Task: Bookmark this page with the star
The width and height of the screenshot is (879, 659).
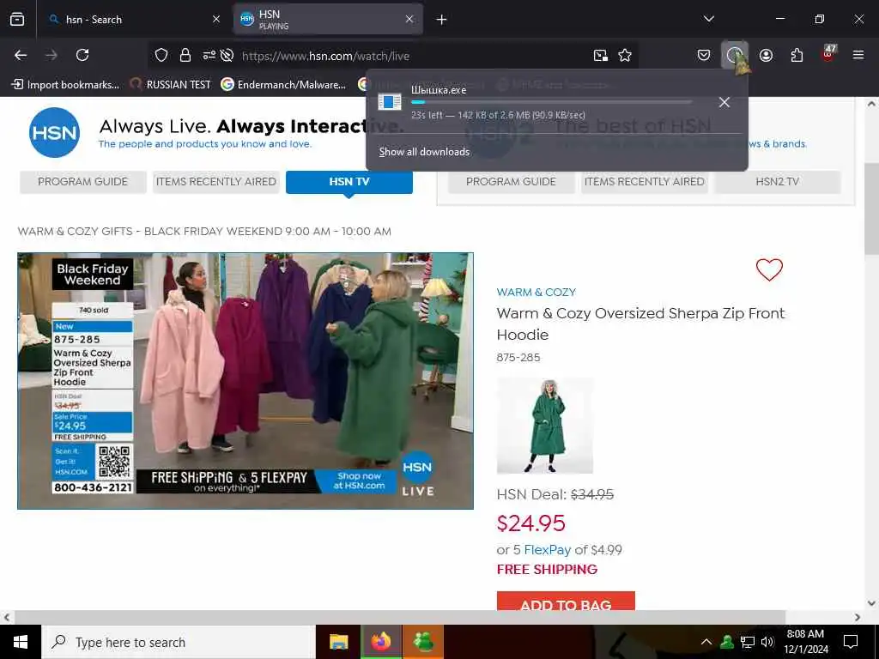Action: [625, 55]
